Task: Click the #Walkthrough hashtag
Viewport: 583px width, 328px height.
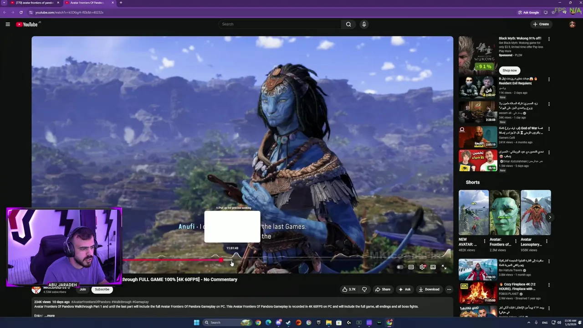Action: [x=121, y=302]
